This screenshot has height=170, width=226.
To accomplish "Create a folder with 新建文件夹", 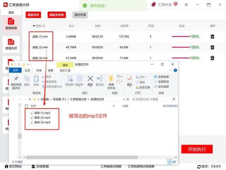I will pos(111,83).
